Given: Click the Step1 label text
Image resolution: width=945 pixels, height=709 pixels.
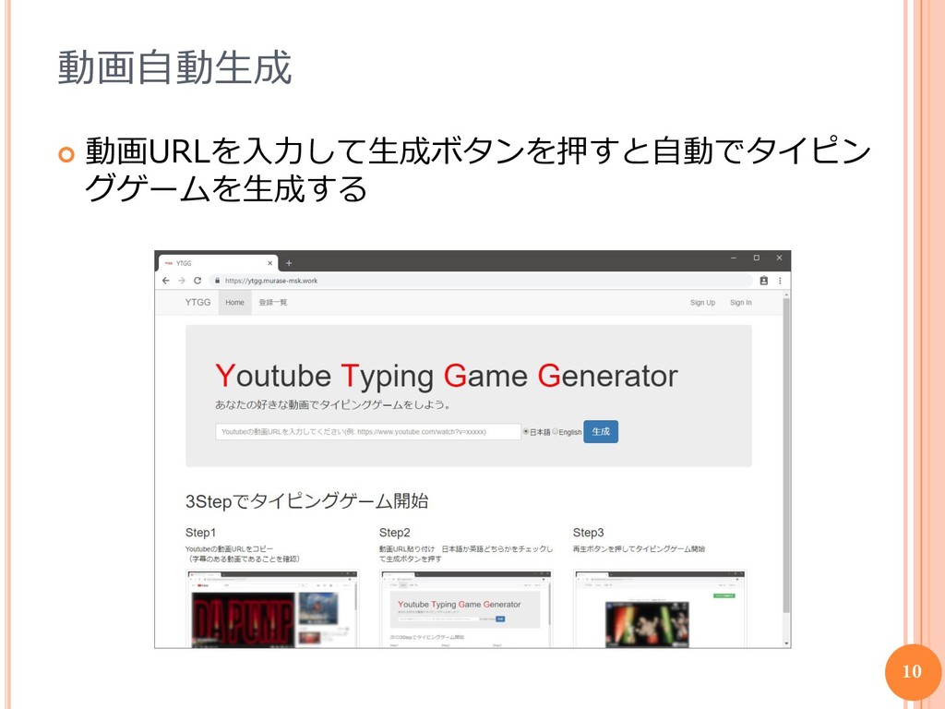Looking at the screenshot, I should coord(200,533).
